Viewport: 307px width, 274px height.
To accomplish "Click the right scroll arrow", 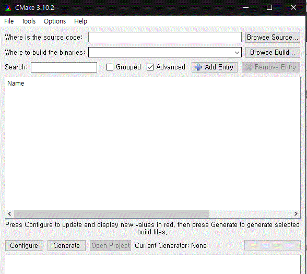I will pos(296,213).
